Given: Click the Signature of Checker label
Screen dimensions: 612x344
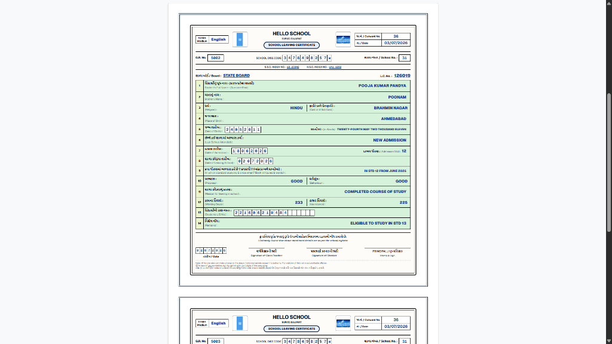Looking at the screenshot, I should 325,256.
